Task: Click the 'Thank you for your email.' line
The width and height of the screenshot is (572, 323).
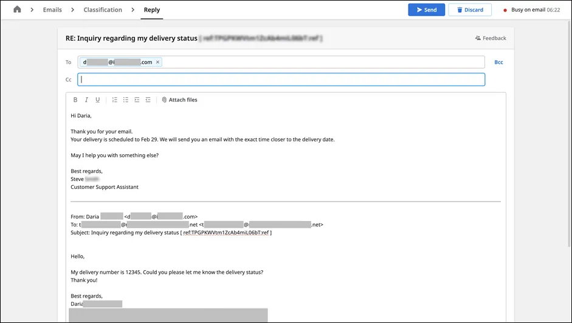Action: click(x=102, y=132)
